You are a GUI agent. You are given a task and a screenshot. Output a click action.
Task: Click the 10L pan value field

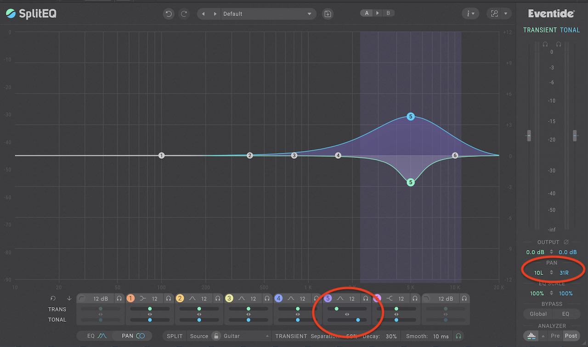(x=538, y=273)
